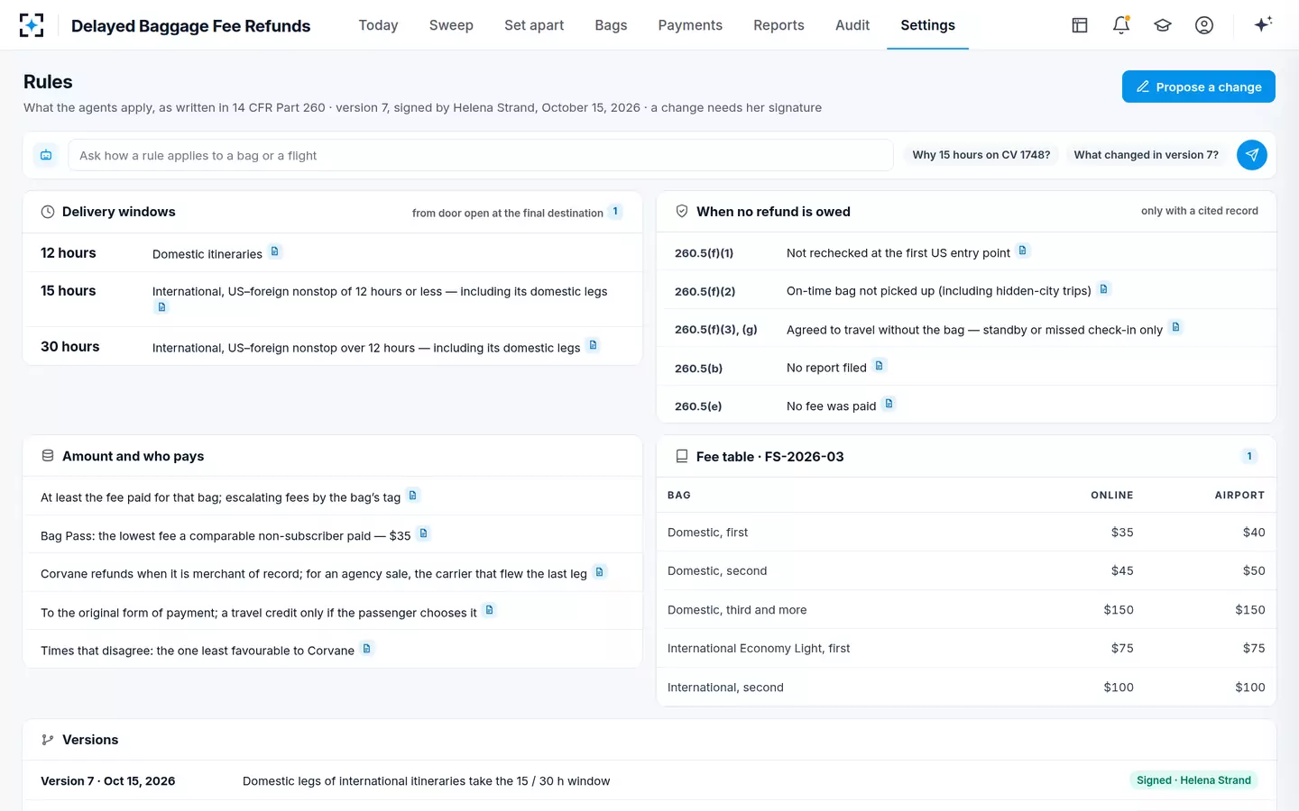Click the Domestic, third and more fee row

[966, 610]
